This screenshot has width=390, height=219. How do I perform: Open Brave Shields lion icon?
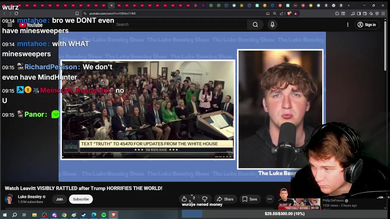click(289, 13)
